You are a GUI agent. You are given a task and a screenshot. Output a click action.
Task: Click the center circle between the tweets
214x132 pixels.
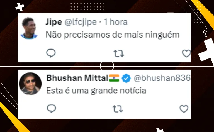point(107,66)
